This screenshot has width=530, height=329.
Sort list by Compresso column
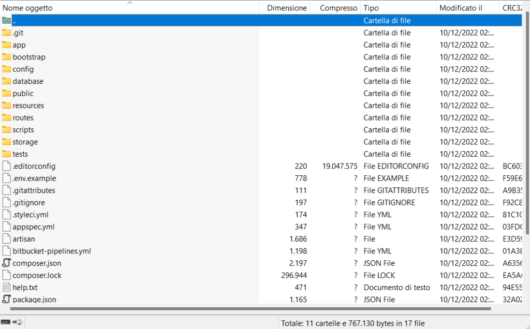(338, 8)
